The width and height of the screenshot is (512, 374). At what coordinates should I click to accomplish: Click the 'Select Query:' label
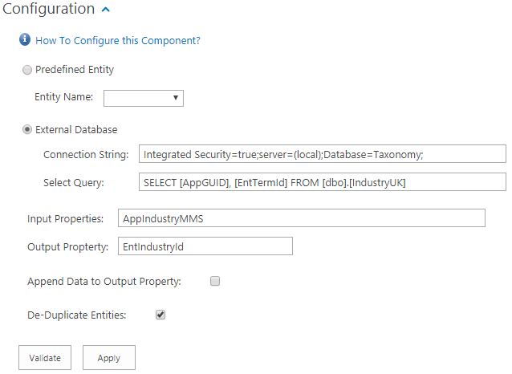tap(74, 183)
